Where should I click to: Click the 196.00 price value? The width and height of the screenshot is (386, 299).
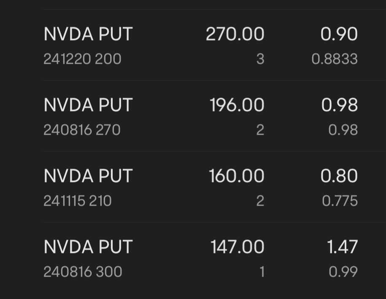click(x=236, y=105)
